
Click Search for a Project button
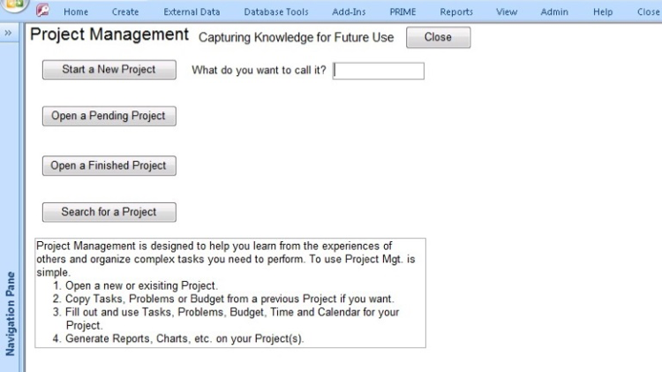pyautogui.click(x=109, y=212)
